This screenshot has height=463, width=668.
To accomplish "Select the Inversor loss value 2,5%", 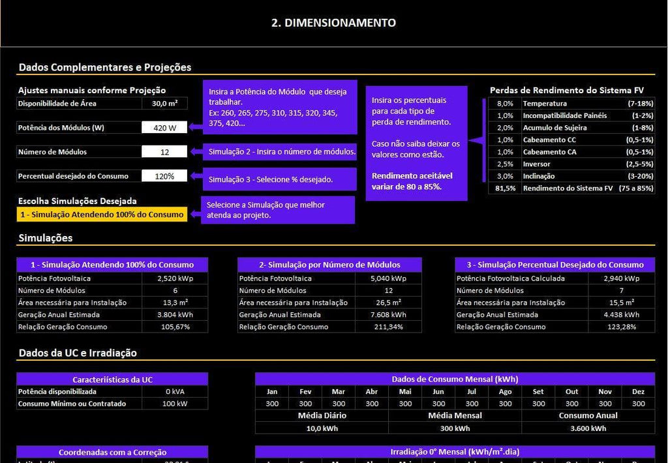I will point(504,164).
